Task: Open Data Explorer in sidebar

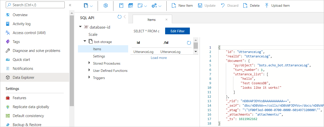Action: [x=23, y=78]
